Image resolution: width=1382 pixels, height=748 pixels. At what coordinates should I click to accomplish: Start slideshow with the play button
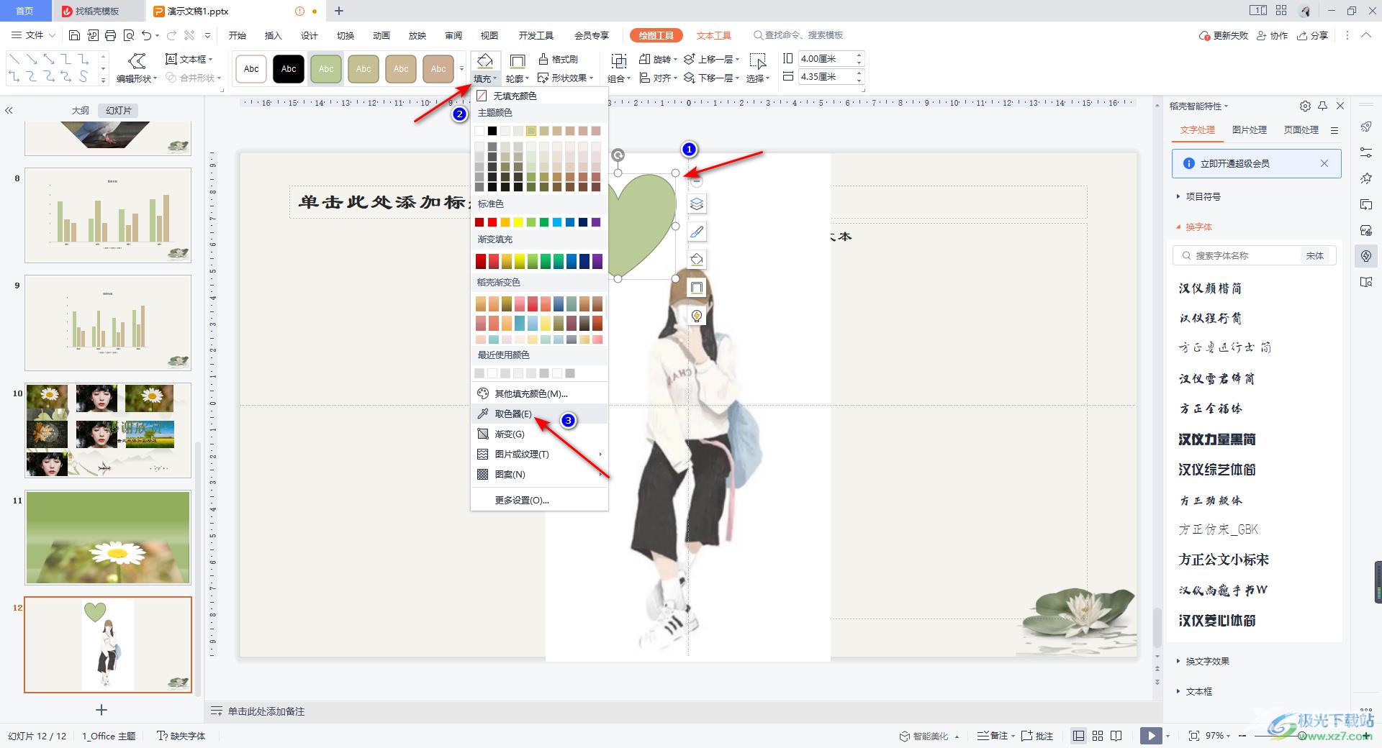(x=1151, y=736)
